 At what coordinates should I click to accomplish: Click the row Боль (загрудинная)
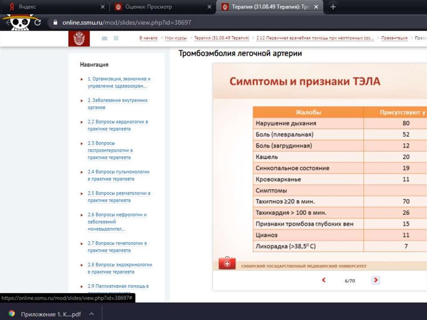tap(340, 146)
